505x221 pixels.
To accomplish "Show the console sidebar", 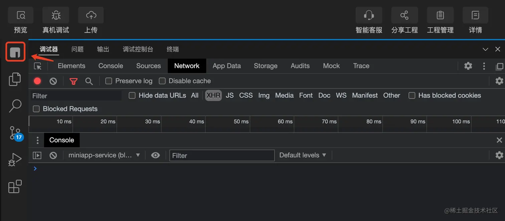I will [37, 155].
